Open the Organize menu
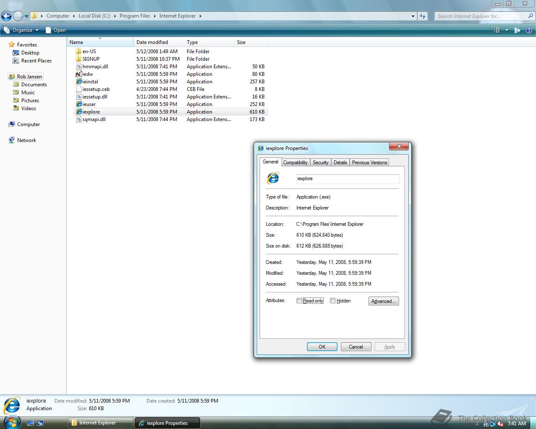Image resolution: width=536 pixels, height=429 pixels. coord(21,30)
